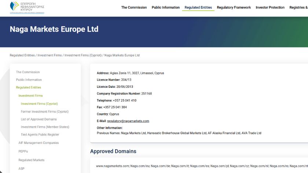The height and width of the screenshot is (173, 308).
Task: Open Investor Protection menu
Action: click(270, 7)
